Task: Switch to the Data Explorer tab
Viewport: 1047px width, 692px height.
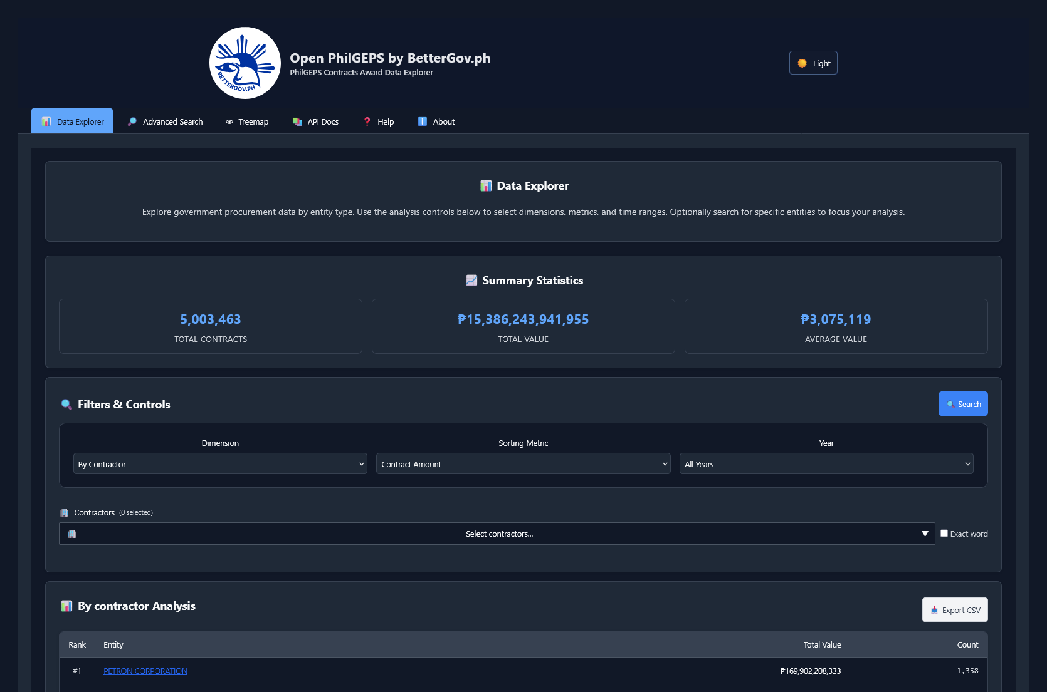Action: (x=72, y=121)
